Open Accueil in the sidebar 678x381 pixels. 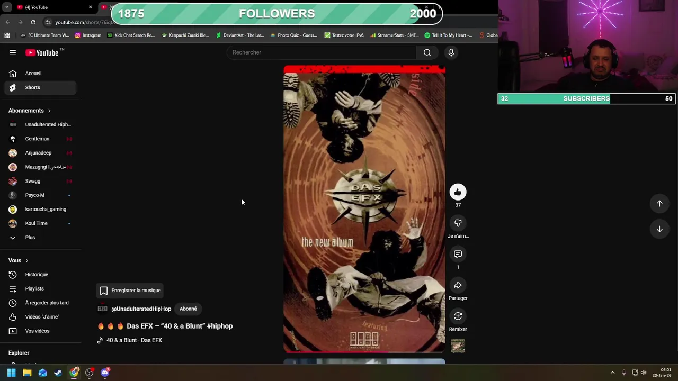click(40, 74)
